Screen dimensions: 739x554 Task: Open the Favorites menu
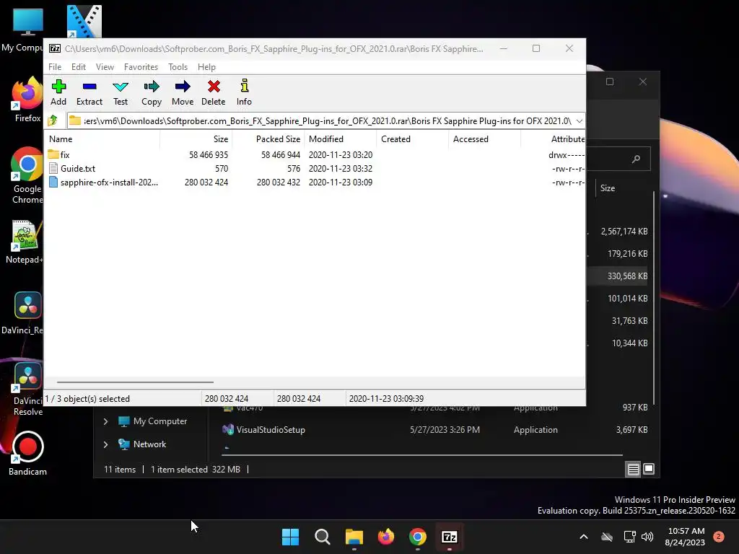141,67
